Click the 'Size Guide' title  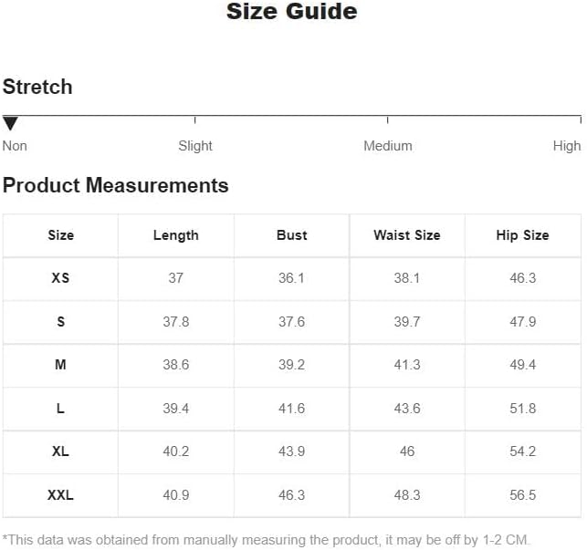pyautogui.click(x=292, y=12)
